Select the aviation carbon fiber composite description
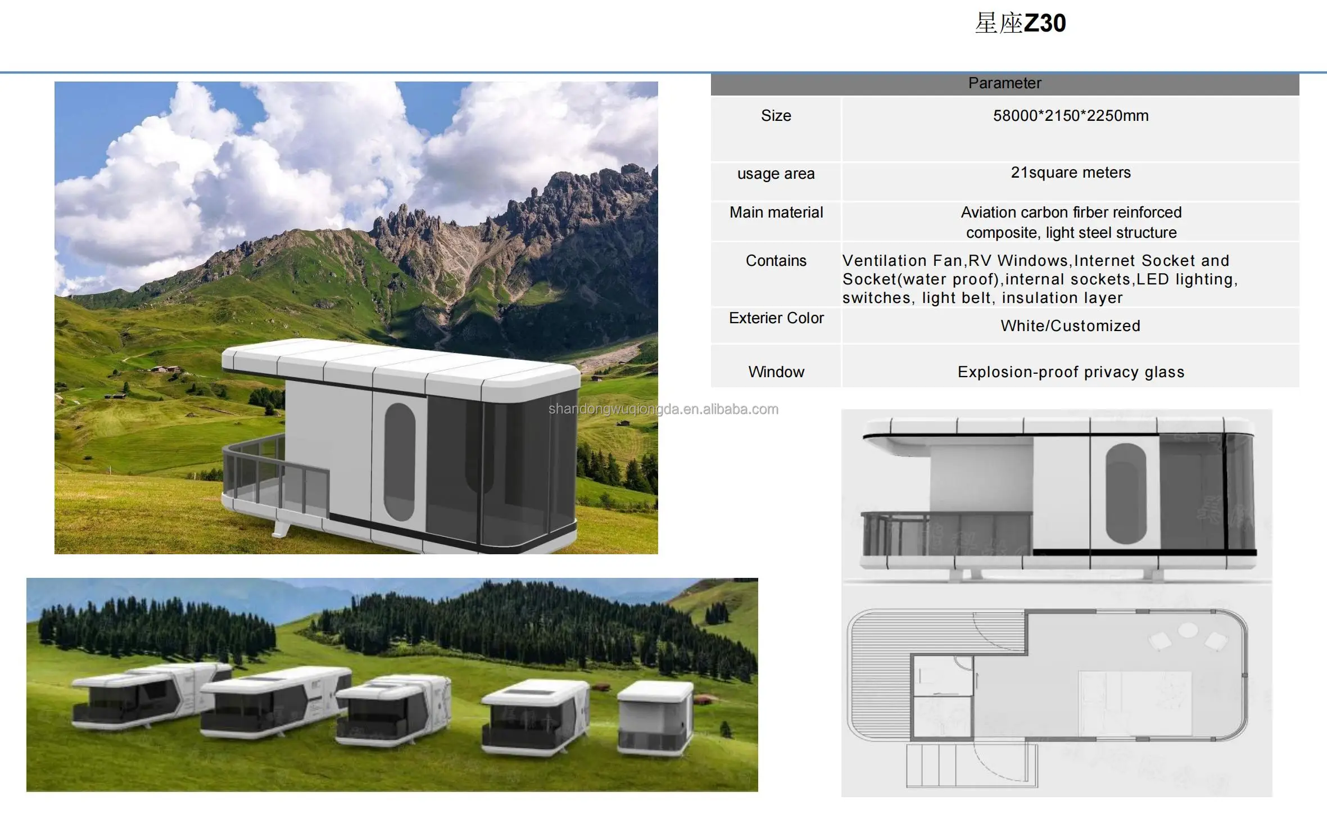The image size is (1327, 819). click(x=1070, y=222)
